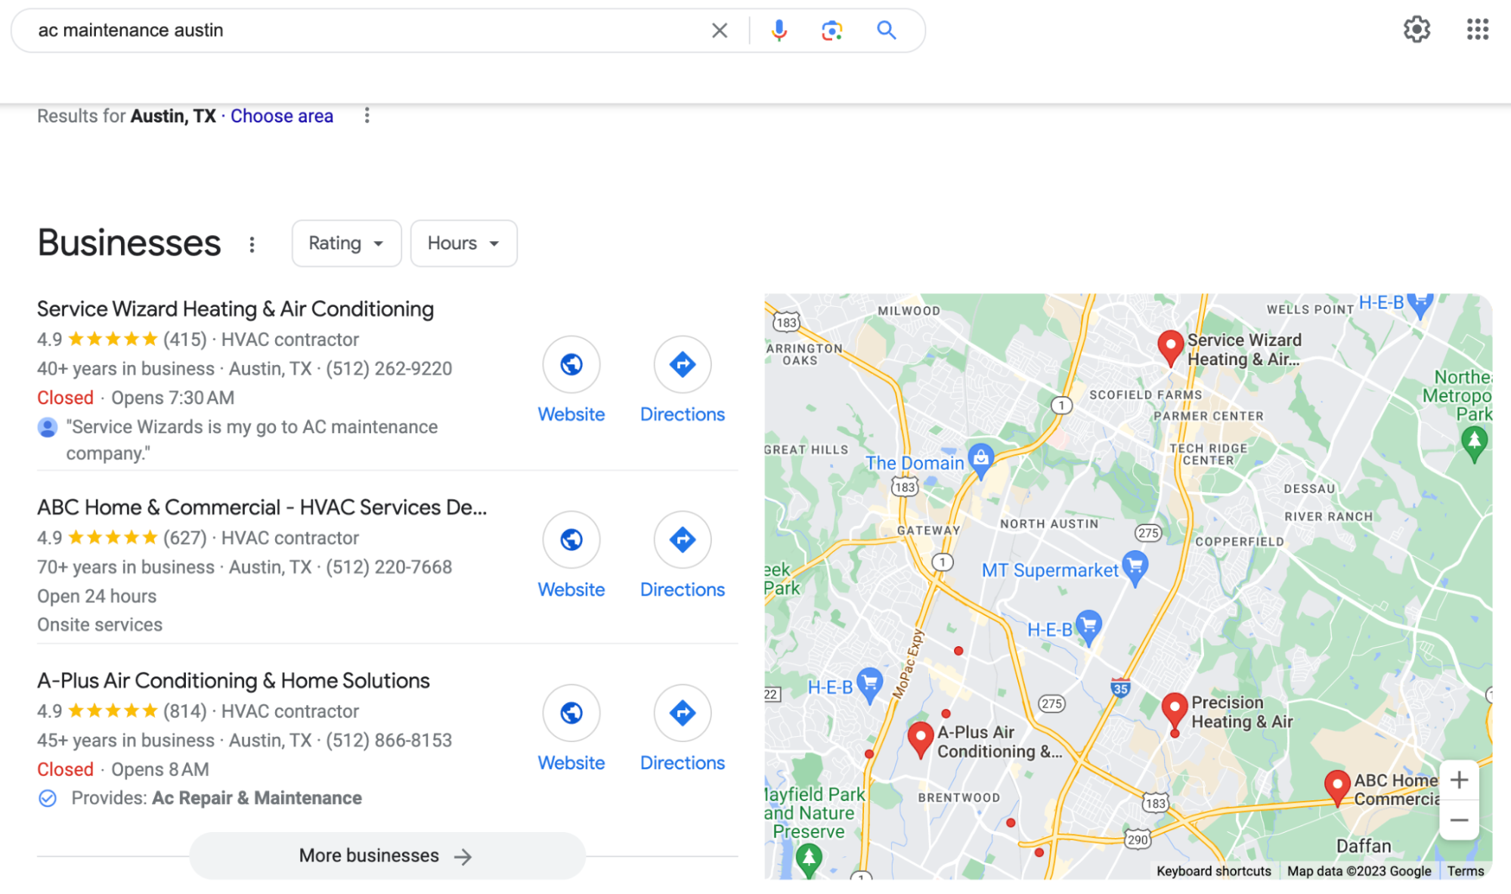The height and width of the screenshot is (894, 1511).
Task: Click the magnifying glass search button
Action: [886, 30]
